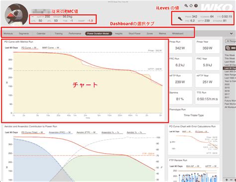The image size is (236, 182).
Task: Open the Calendar tab
Action: [41, 34]
